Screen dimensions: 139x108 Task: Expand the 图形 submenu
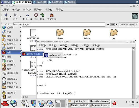[x=12, y=36]
